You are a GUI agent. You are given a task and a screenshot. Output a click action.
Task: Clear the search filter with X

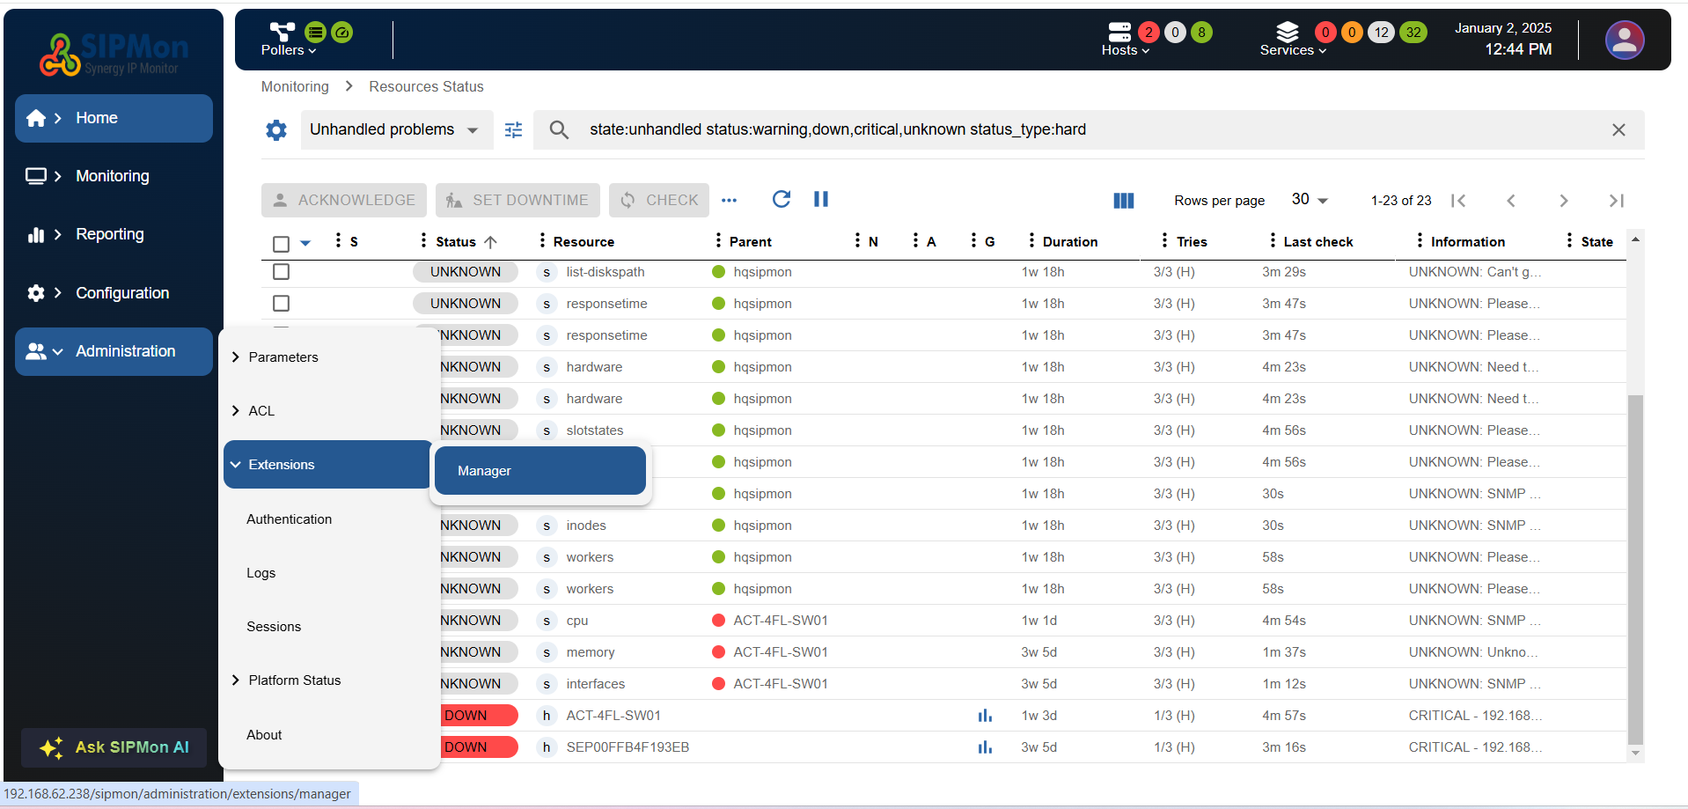[1618, 130]
